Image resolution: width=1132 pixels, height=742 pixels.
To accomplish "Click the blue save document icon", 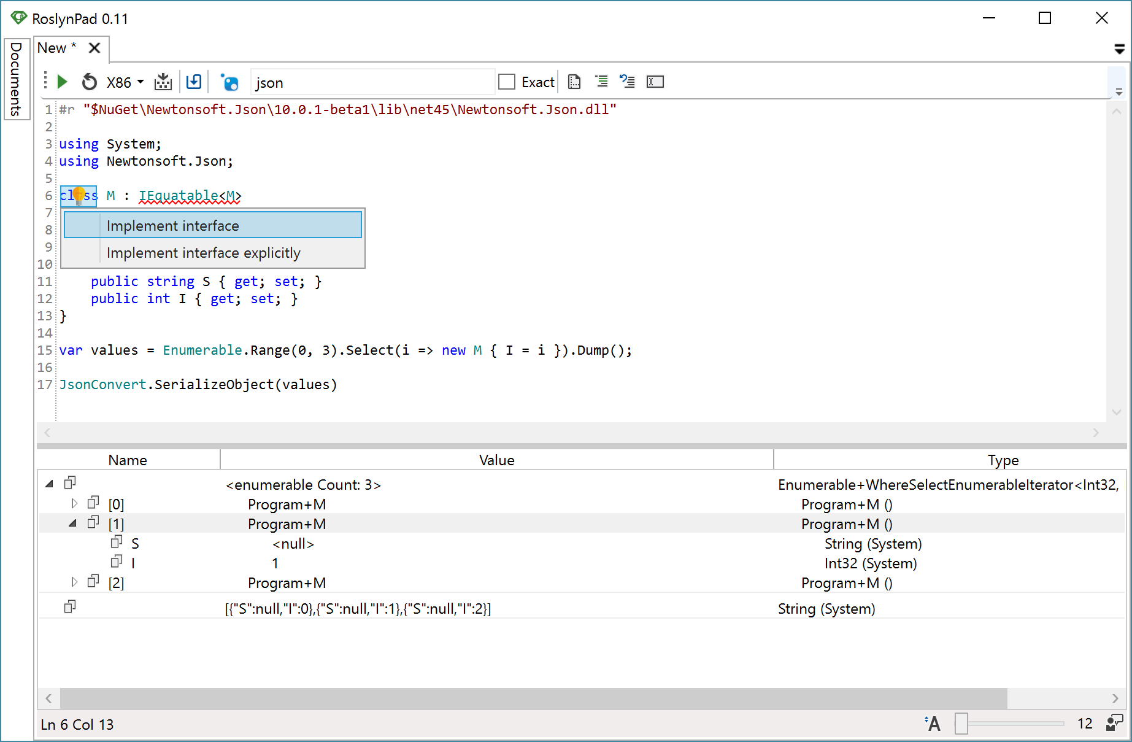I will pos(194,82).
